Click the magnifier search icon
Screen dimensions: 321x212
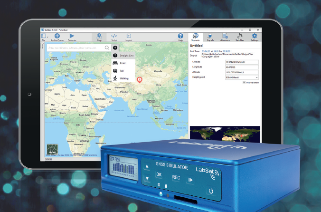pos(107,48)
